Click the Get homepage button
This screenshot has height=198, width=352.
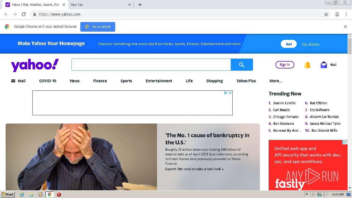point(289,44)
